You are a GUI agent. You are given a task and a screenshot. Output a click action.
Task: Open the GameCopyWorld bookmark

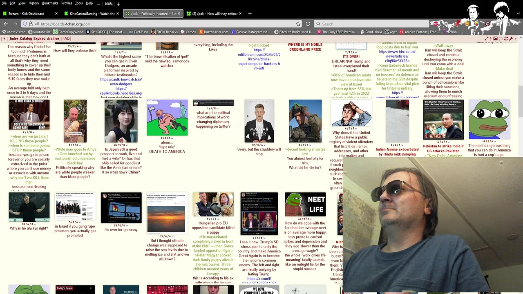pyautogui.click(x=68, y=32)
